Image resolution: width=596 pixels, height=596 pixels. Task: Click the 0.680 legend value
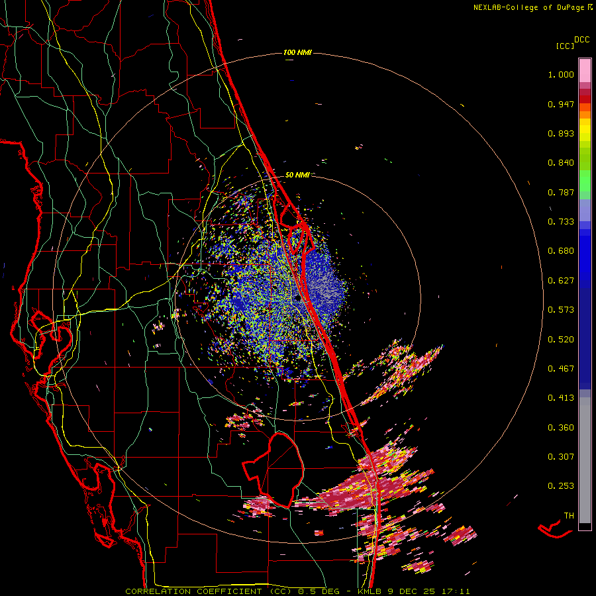tap(561, 251)
